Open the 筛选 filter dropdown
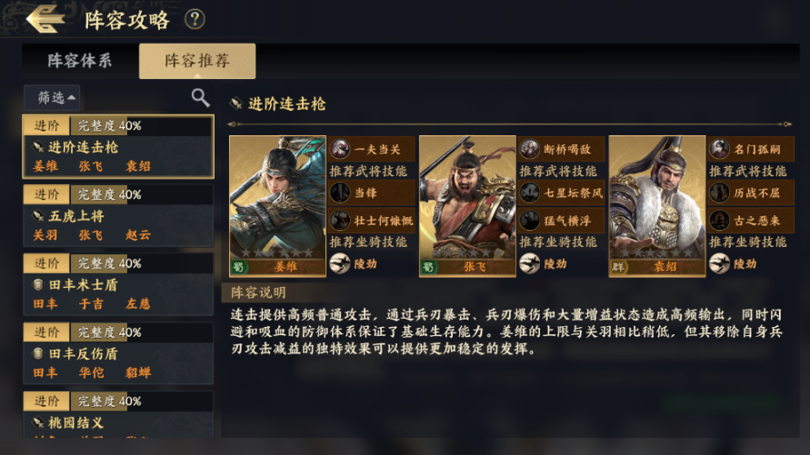Viewport: 810px width, 455px height. click(x=56, y=97)
